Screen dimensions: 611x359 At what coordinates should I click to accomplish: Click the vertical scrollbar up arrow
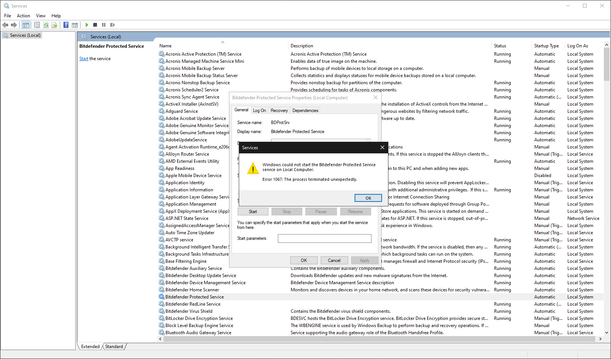click(606, 45)
